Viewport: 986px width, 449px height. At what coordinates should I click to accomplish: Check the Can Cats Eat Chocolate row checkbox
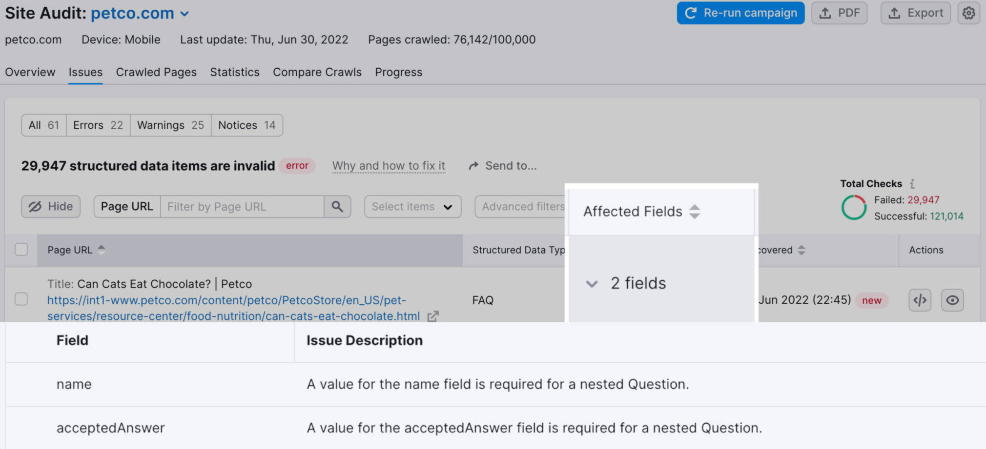(x=21, y=299)
